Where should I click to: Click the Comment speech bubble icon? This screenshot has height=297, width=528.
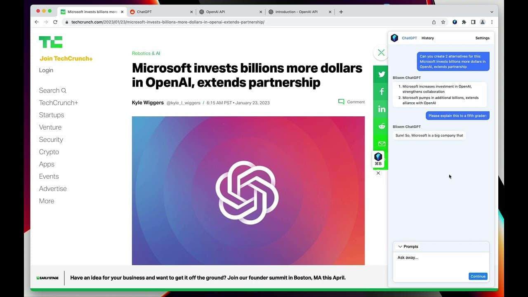tap(341, 102)
